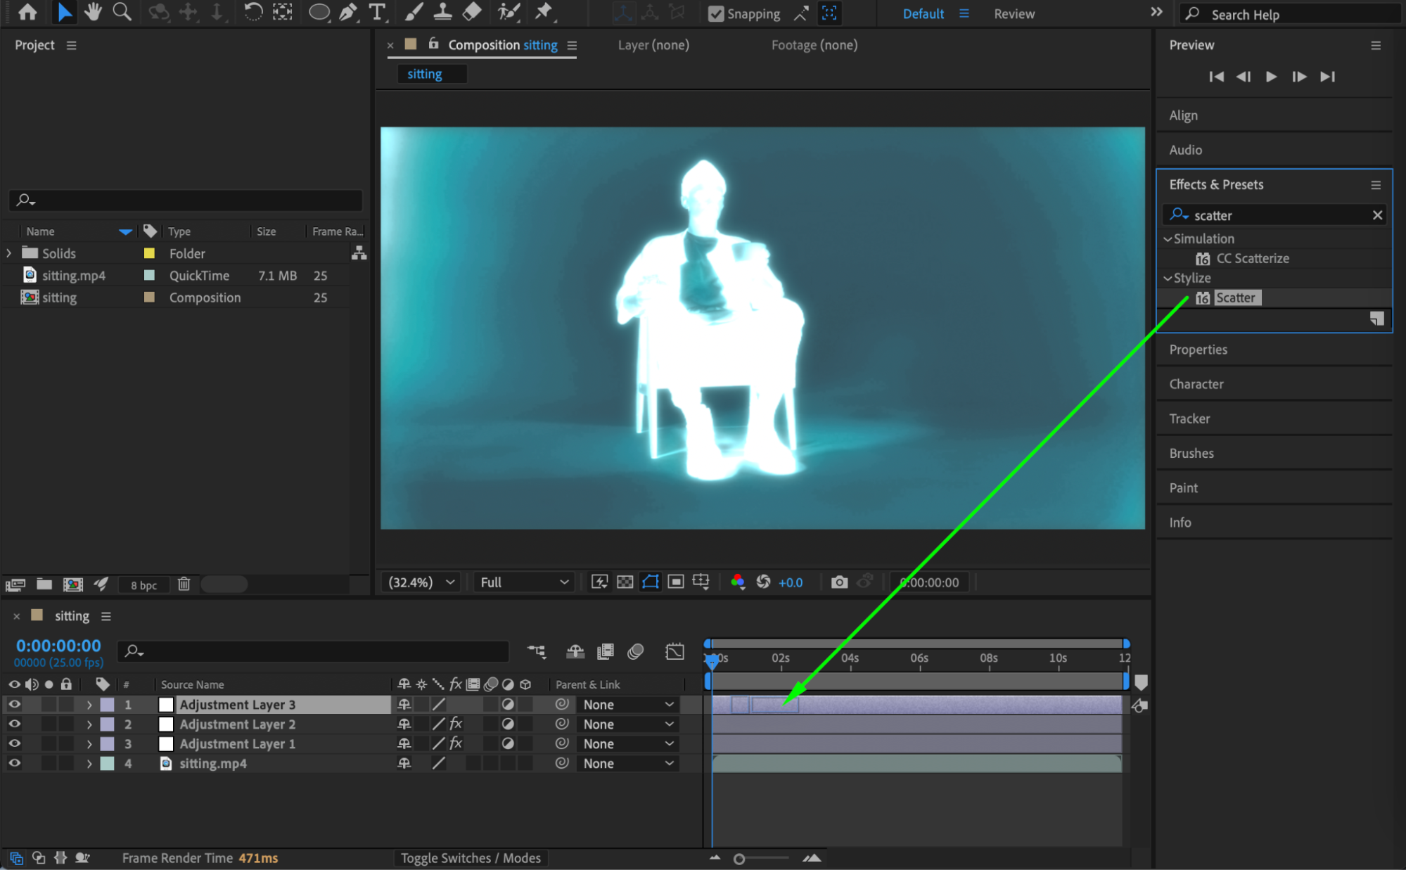Toggle the transparency grid button

(x=625, y=582)
